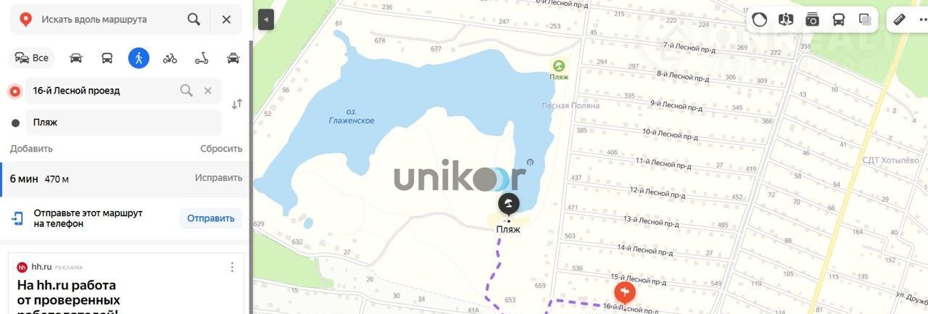Open street panoramas layer in map toolbar
928x314 pixels.
(x=786, y=20)
